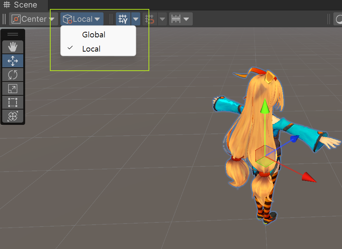Viewport: 342px width, 249px height.
Task: Open grid snapping settings arrow
Action: coord(162,19)
